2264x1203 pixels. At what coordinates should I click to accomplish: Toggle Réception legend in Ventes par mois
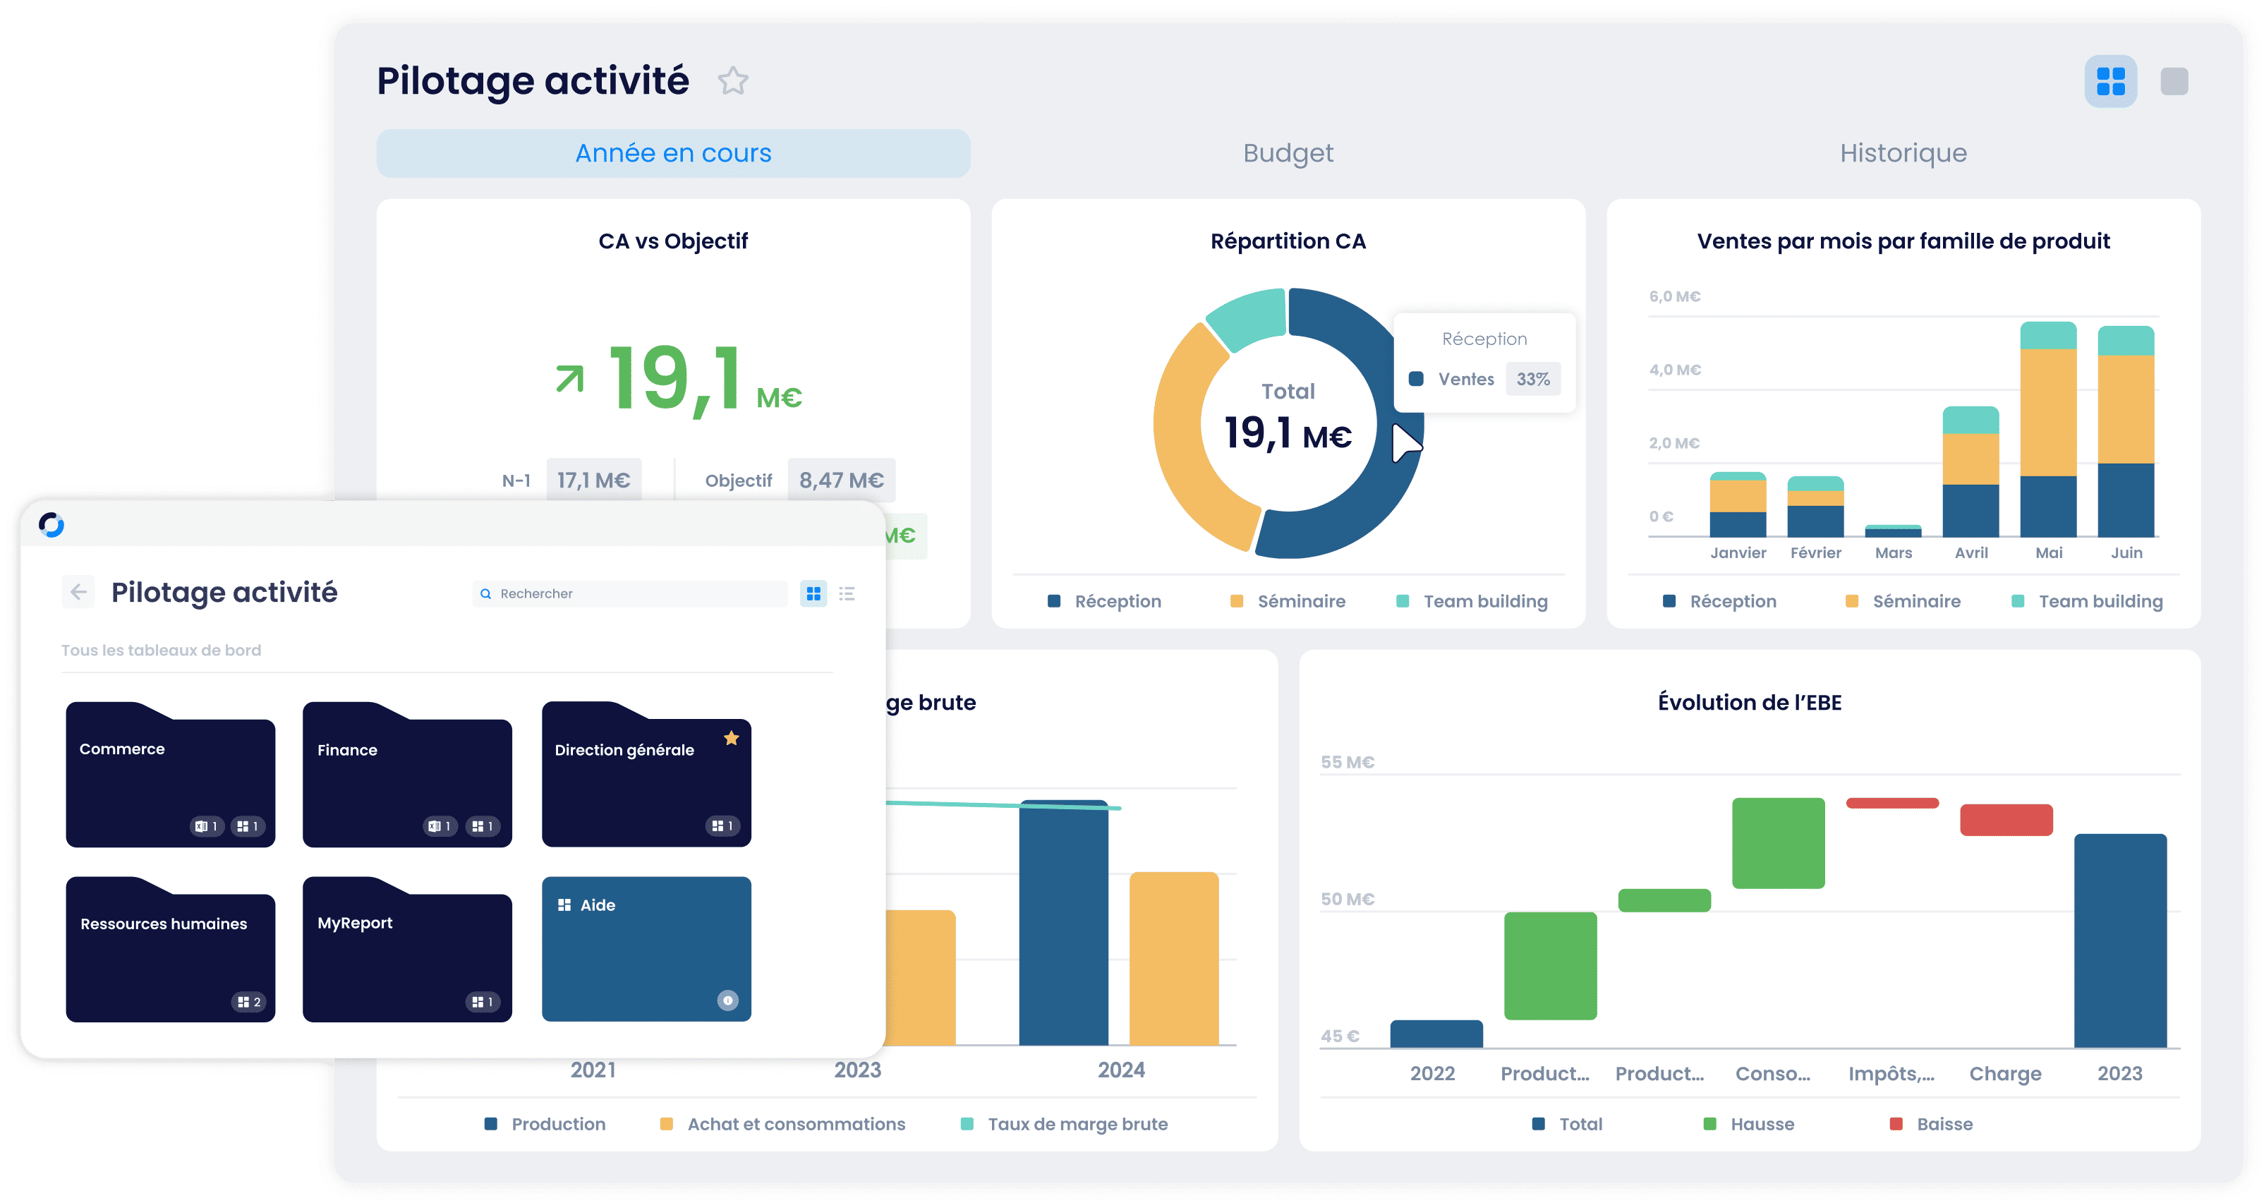(1719, 601)
